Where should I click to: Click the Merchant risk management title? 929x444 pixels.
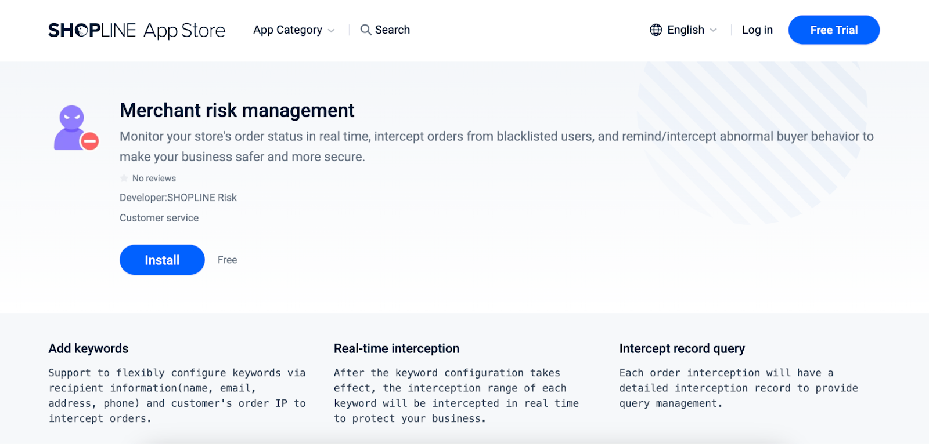[237, 110]
